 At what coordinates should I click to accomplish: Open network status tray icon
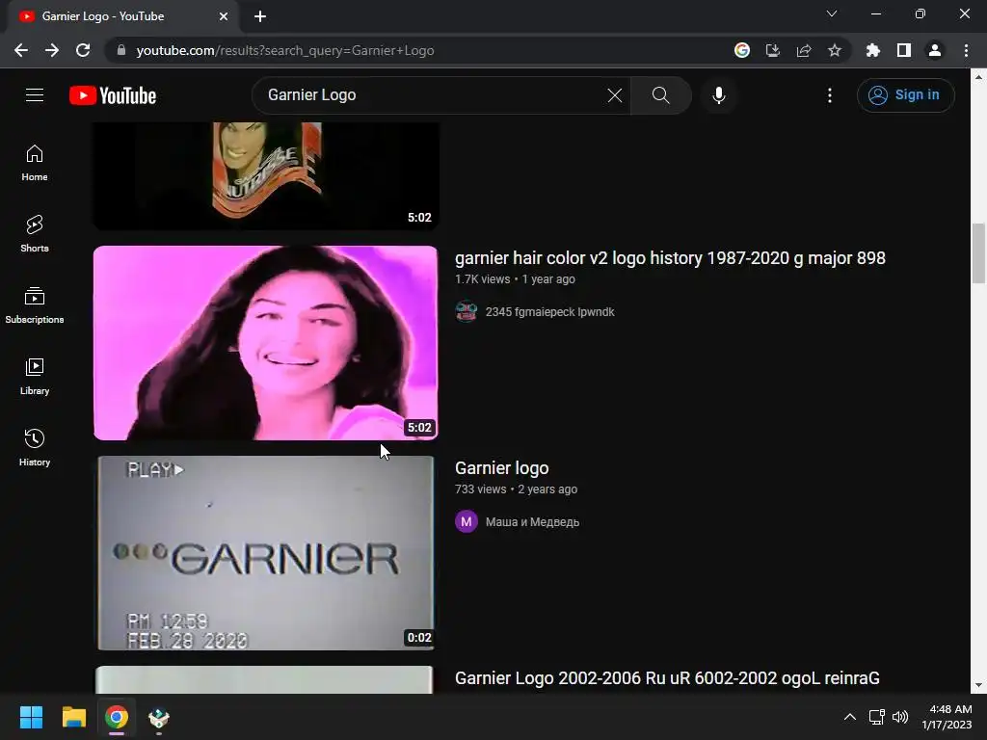point(876,717)
